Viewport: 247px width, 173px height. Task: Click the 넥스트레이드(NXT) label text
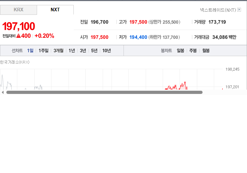tap(218, 10)
